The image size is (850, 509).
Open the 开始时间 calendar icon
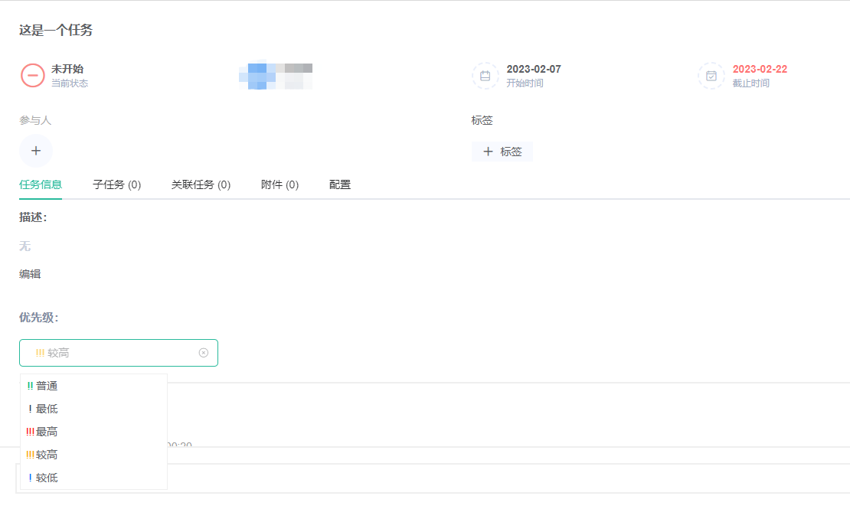click(x=485, y=75)
